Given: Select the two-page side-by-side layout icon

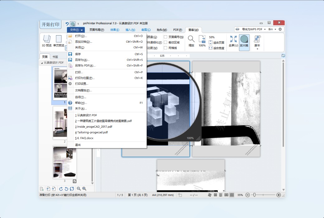Looking at the screenshot, I should tap(226, 195).
